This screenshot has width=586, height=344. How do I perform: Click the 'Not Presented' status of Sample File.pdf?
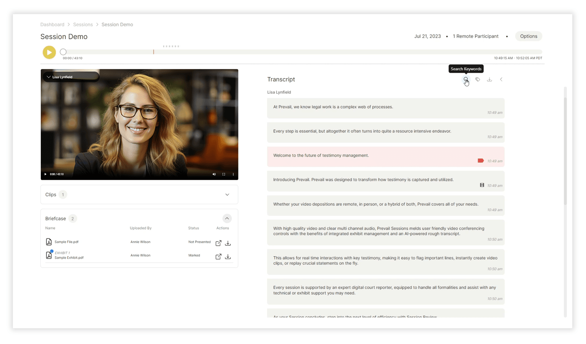click(x=199, y=242)
